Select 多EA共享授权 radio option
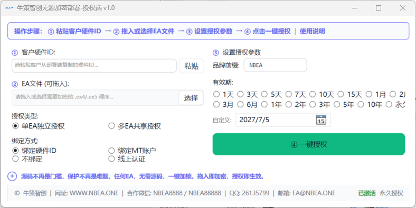The width and height of the screenshot is (416, 208). pos(135,126)
